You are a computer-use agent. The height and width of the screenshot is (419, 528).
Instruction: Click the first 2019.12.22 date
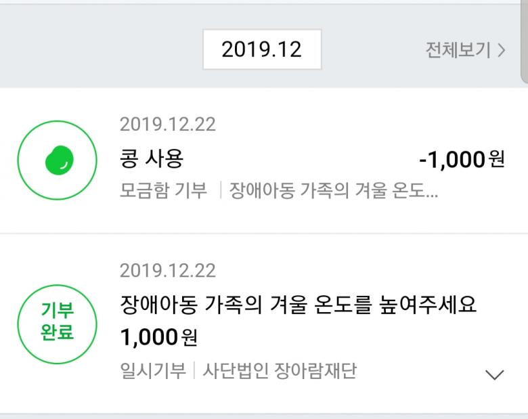(x=167, y=125)
